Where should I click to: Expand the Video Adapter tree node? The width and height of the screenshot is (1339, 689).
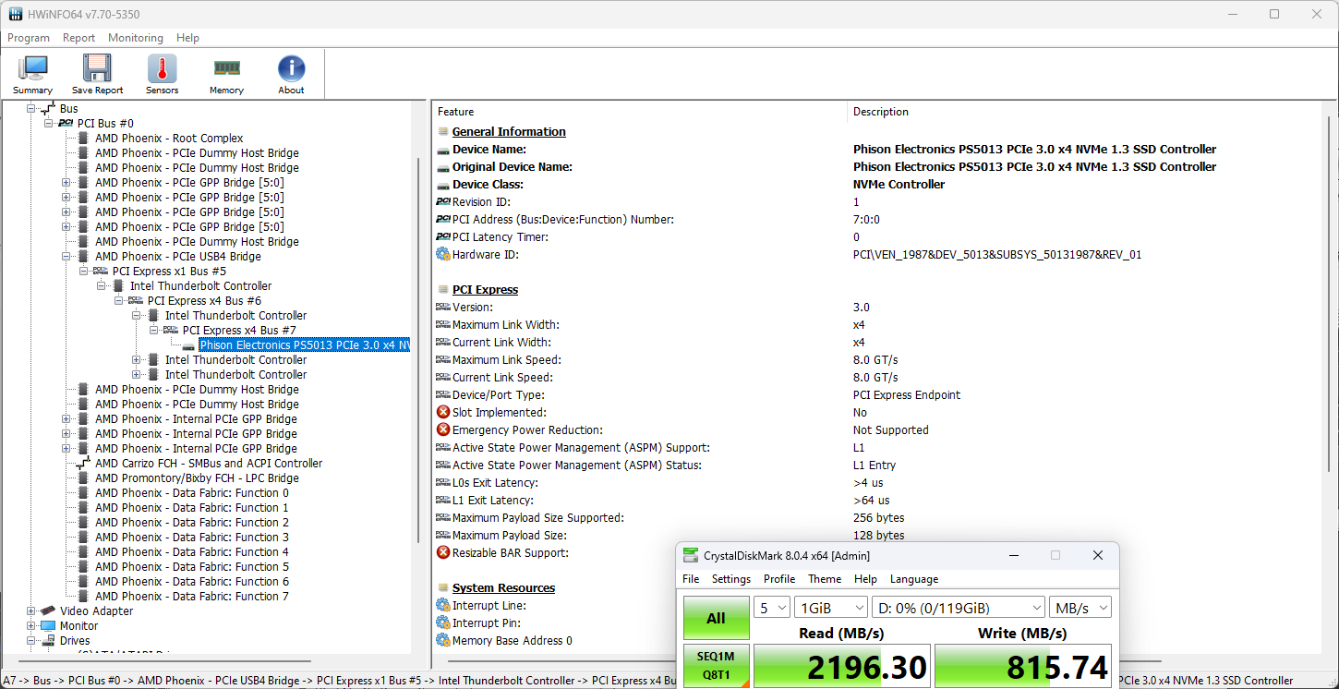tap(30, 611)
